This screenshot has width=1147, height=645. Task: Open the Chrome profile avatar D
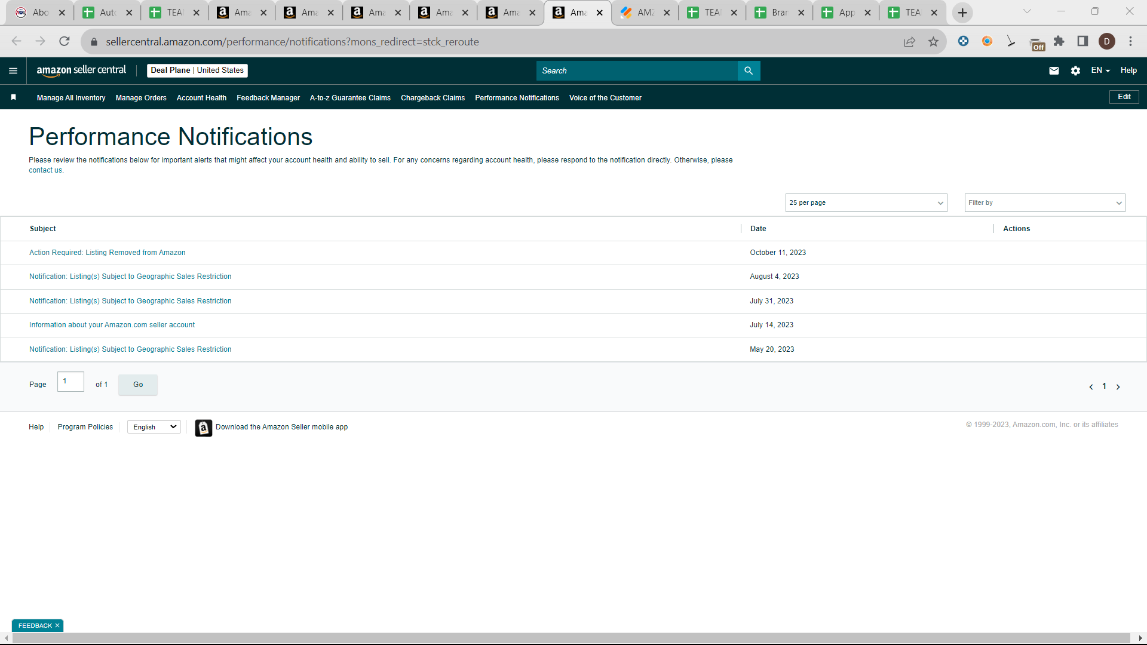[1107, 41]
